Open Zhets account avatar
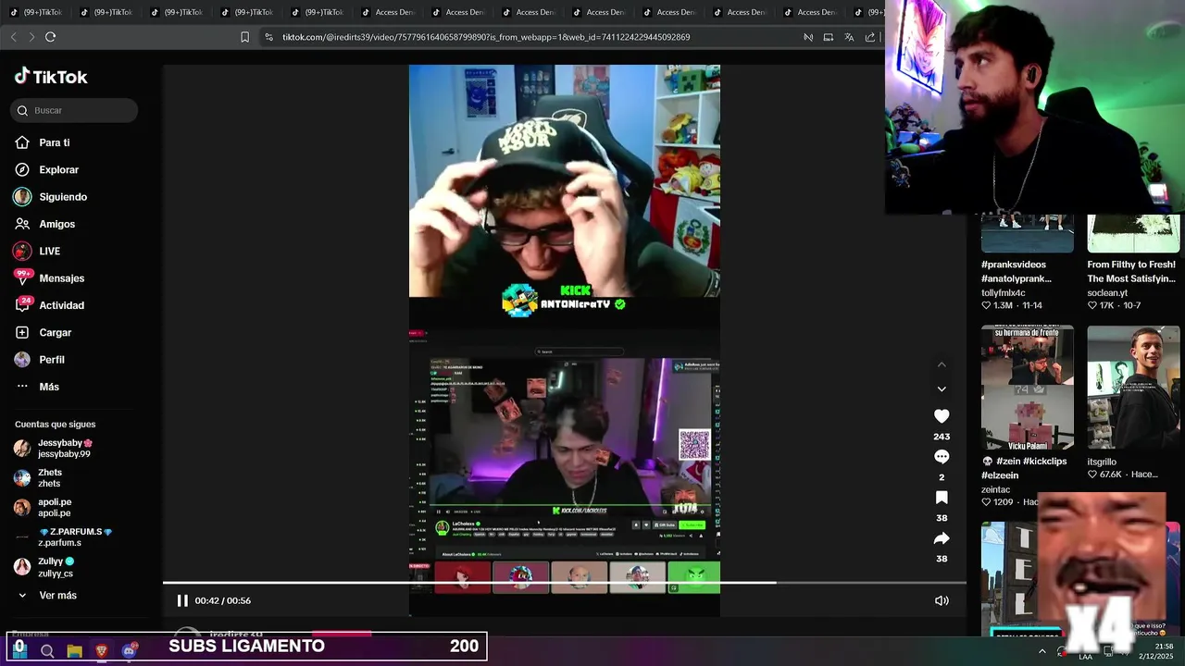1185x666 pixels. tap(22, 478)
